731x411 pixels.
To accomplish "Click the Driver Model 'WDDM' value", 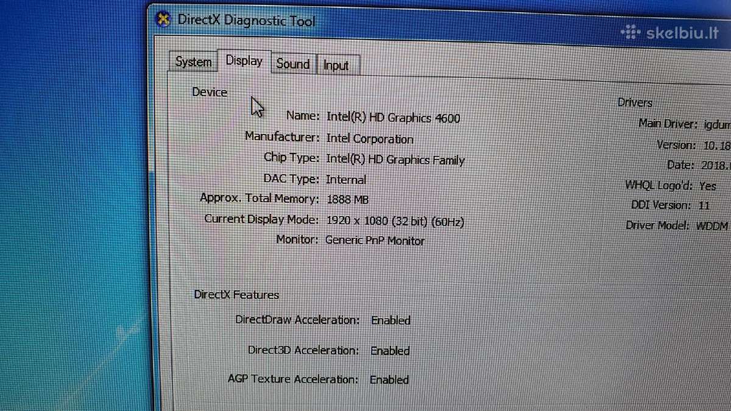I will click(x=713, y=225).
